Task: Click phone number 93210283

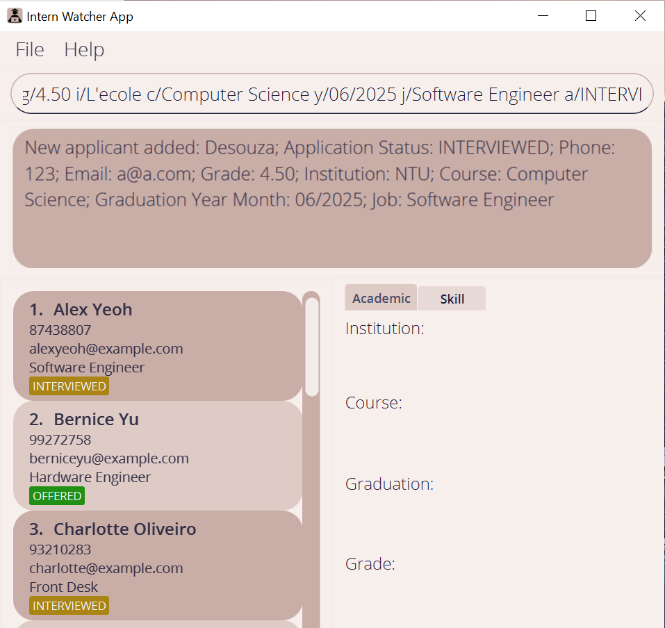Action: [60, 549]
